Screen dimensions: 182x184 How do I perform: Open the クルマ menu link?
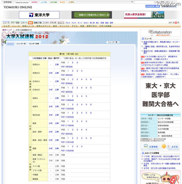[x=74, y=23]
